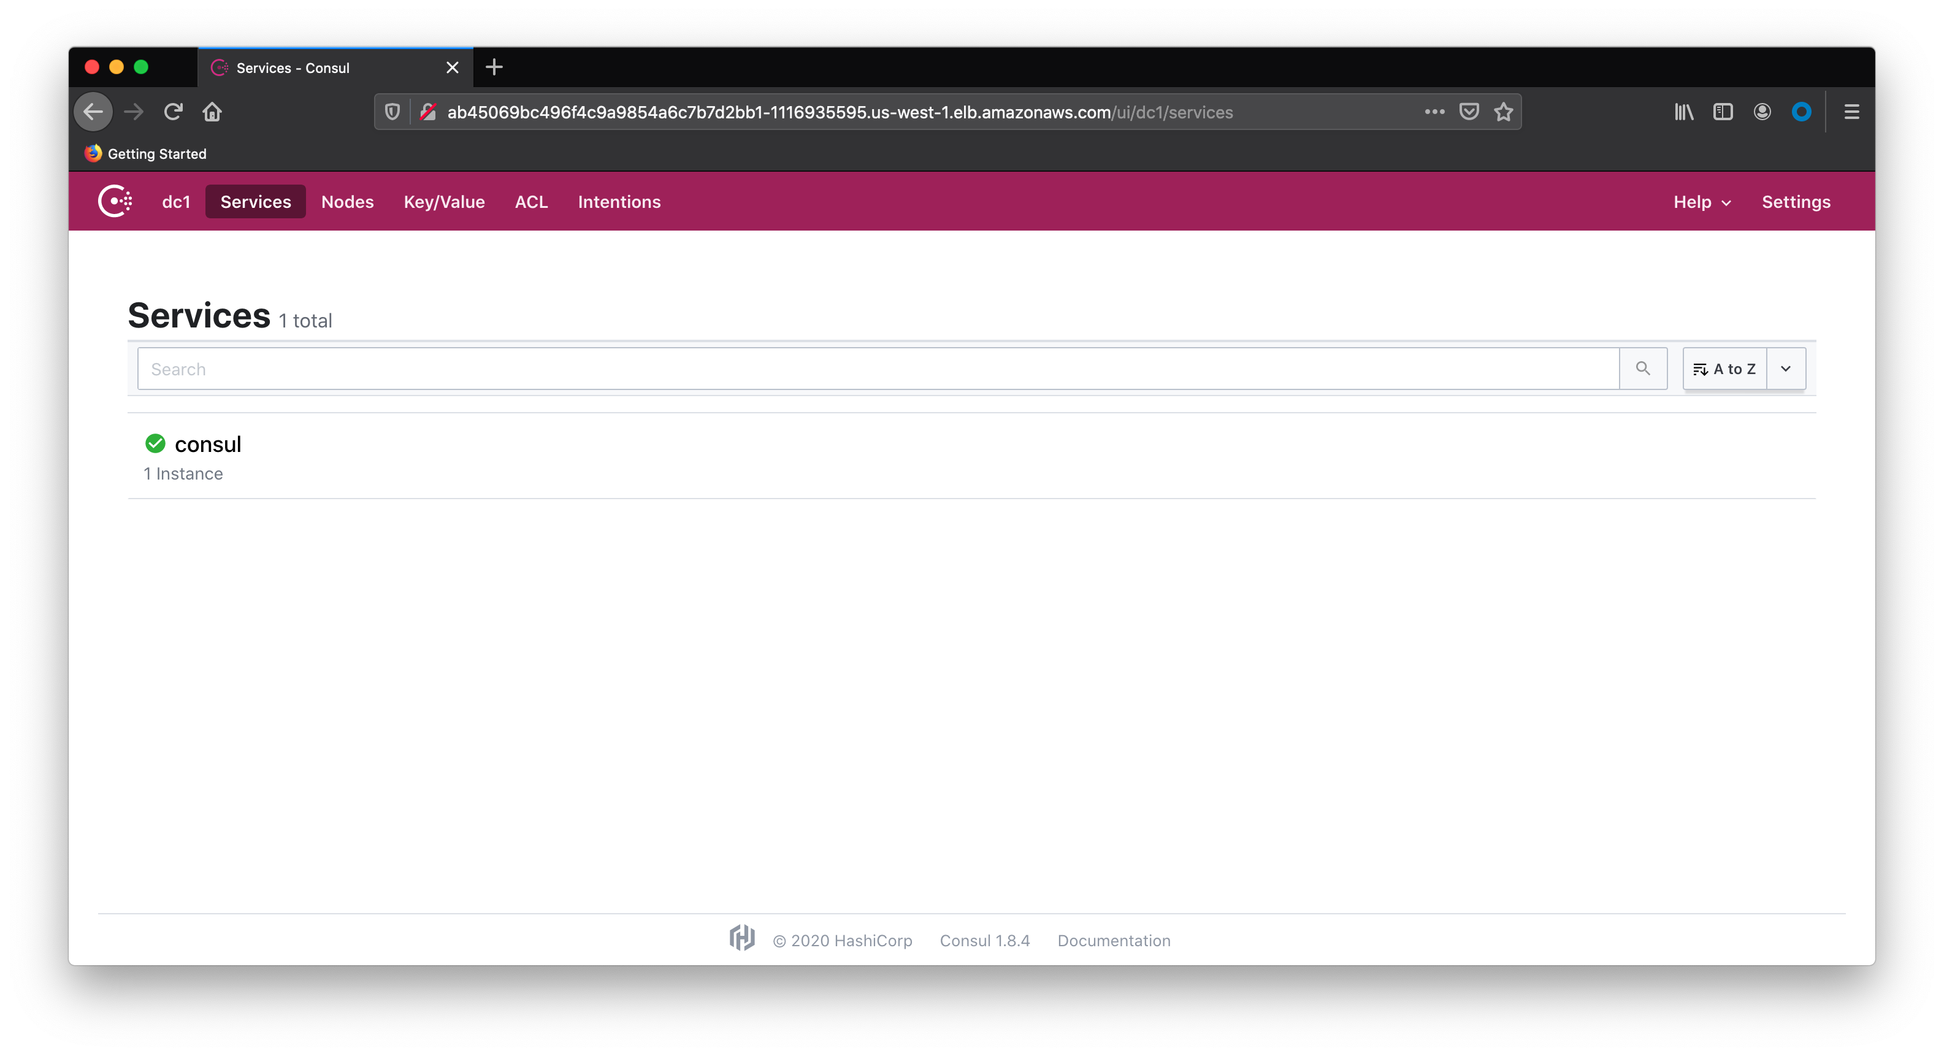Open the Firefox hamburger application menu
The width and height of the screenshot is (1944, 1056).
click(1851, 112)
